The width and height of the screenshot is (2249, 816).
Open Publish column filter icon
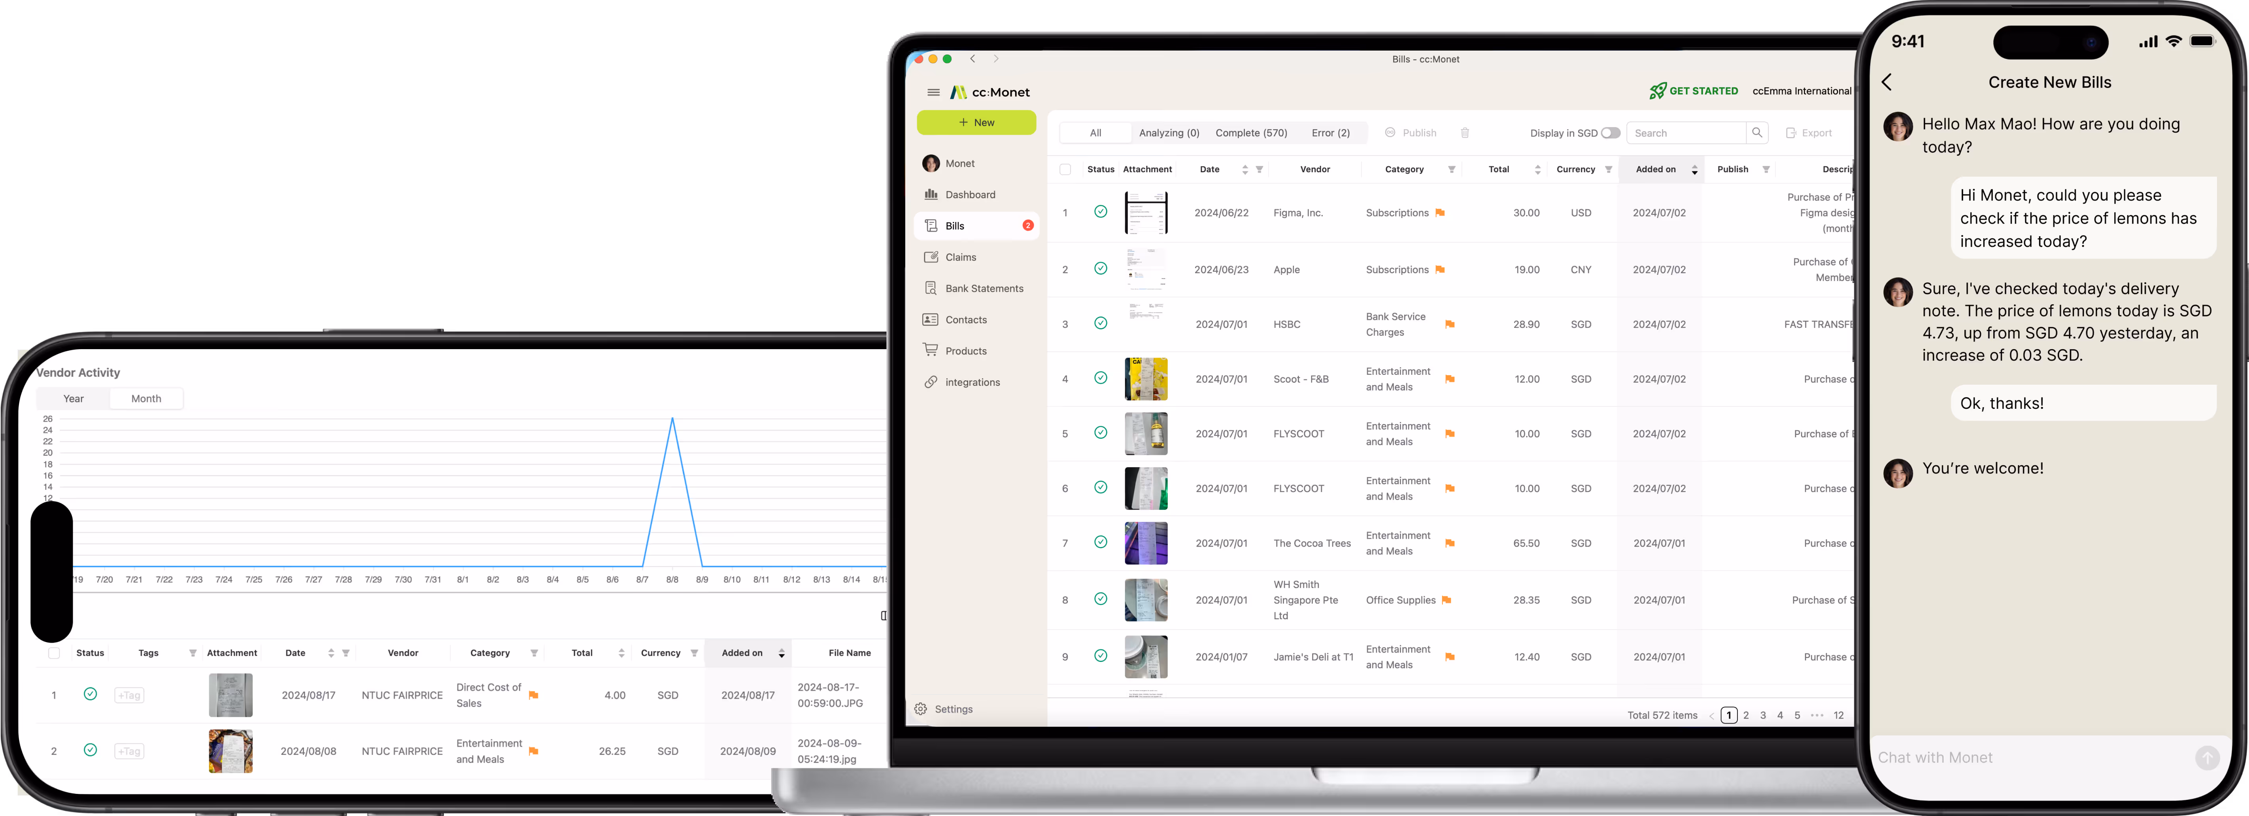(1766, 169)
